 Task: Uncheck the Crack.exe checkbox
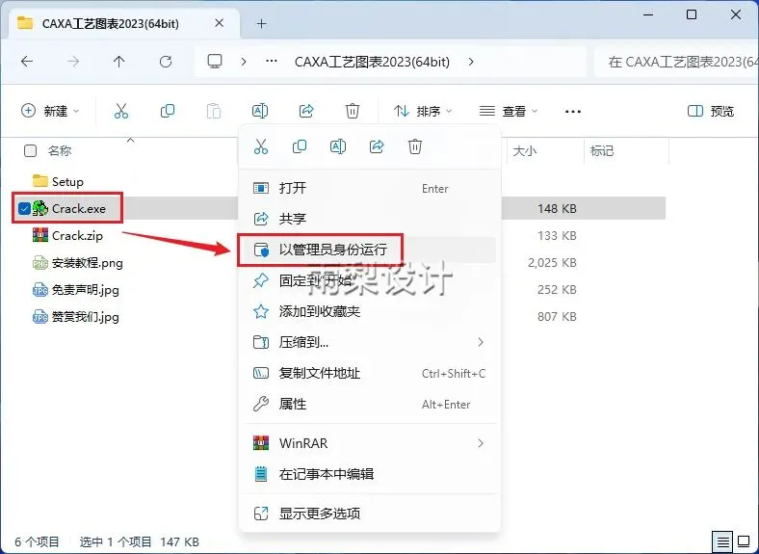coord(24,209)
